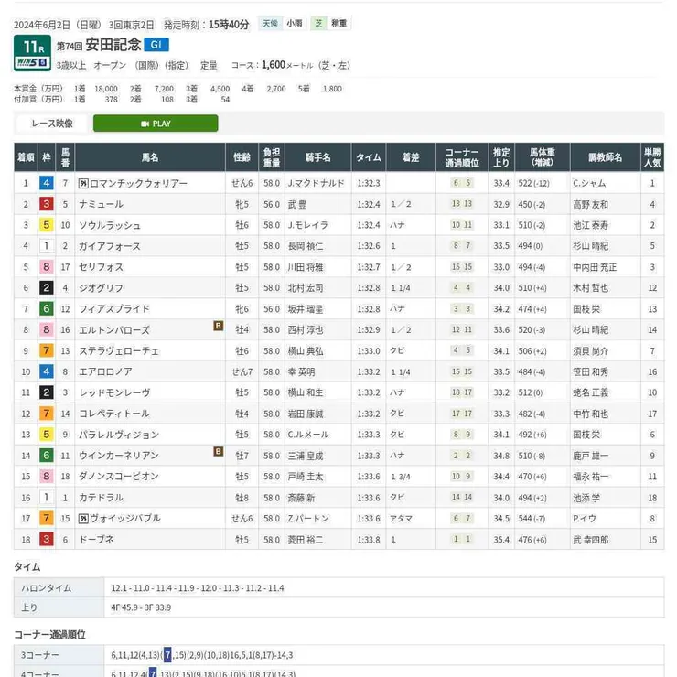Viewport: 677px width, 677px height.
Task: Open jockey profile 武 豊
Action: [x=299, y=204]
